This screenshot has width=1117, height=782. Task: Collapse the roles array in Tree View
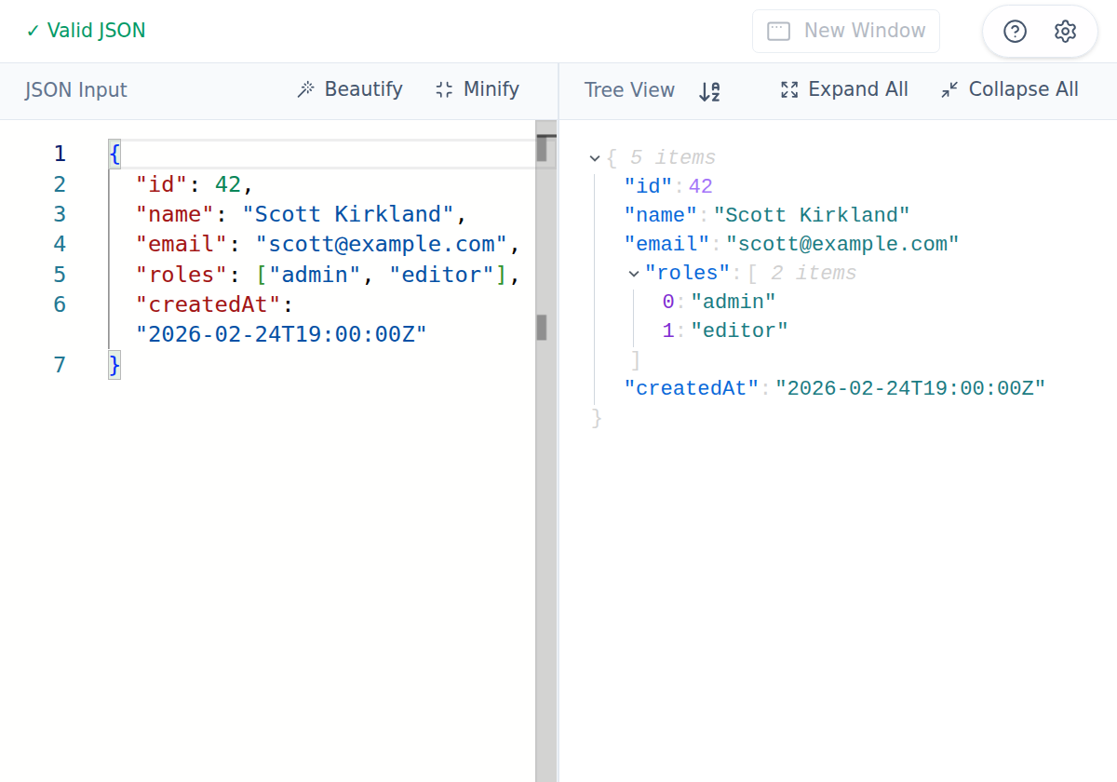click(634, 273)
